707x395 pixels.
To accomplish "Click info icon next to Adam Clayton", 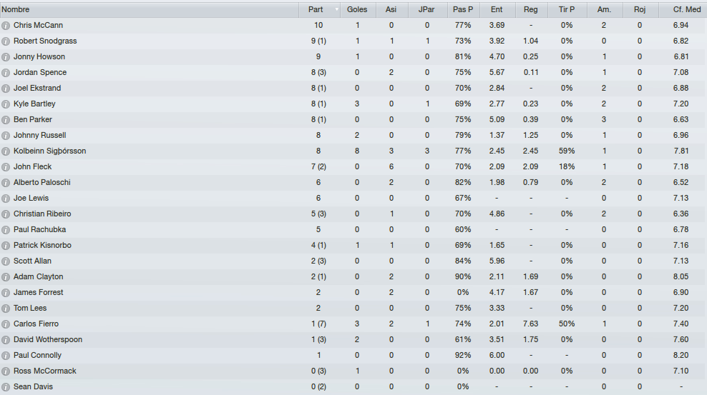I will (x=6, y=277).
